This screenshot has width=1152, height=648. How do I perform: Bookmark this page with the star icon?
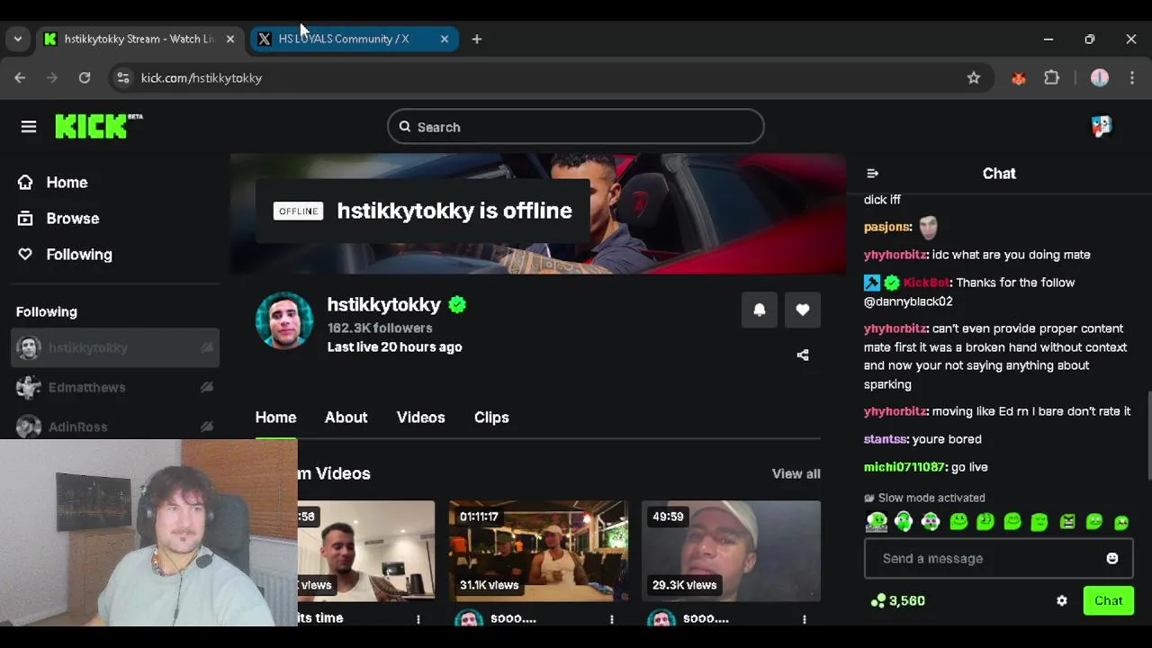click(x=974, y=78)
